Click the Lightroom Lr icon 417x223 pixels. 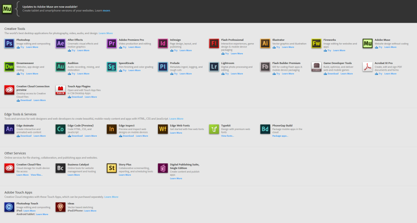tap(214, 67)
